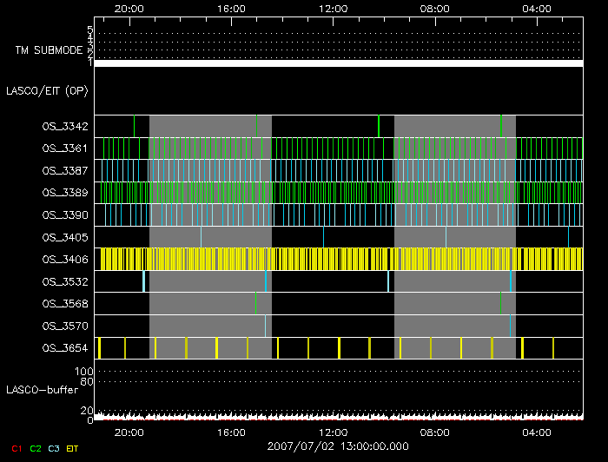This screenshot has width=608, height=462.
Task: Click the rightmost white marker in OS_3570 row
Action: pyautogui.click(x=510, y=326)
